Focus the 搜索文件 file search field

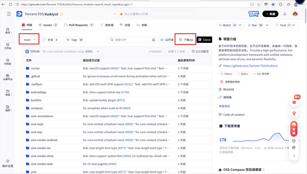click(129, 40)
